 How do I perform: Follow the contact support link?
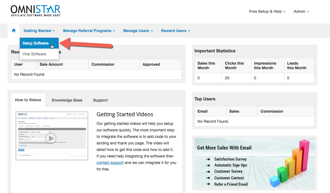[x=110, y=163]
